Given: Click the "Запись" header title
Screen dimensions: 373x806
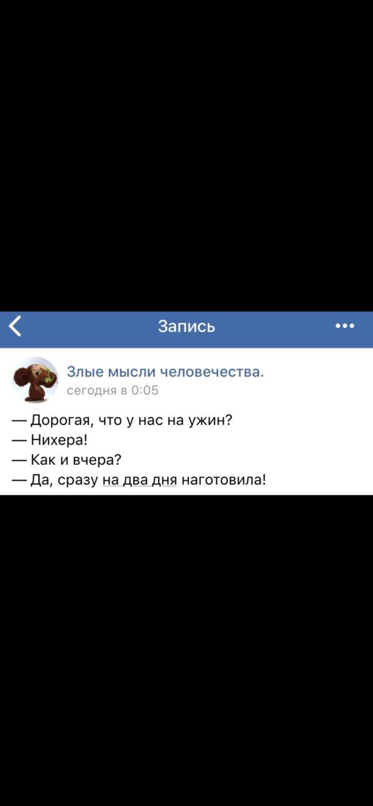Looking at the screenshot, I should 186,326.
